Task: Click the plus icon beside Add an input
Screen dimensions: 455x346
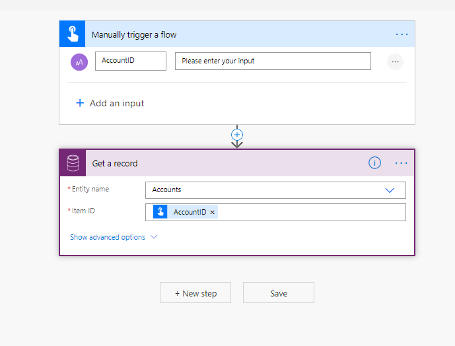Action: (x=80, y=103)
